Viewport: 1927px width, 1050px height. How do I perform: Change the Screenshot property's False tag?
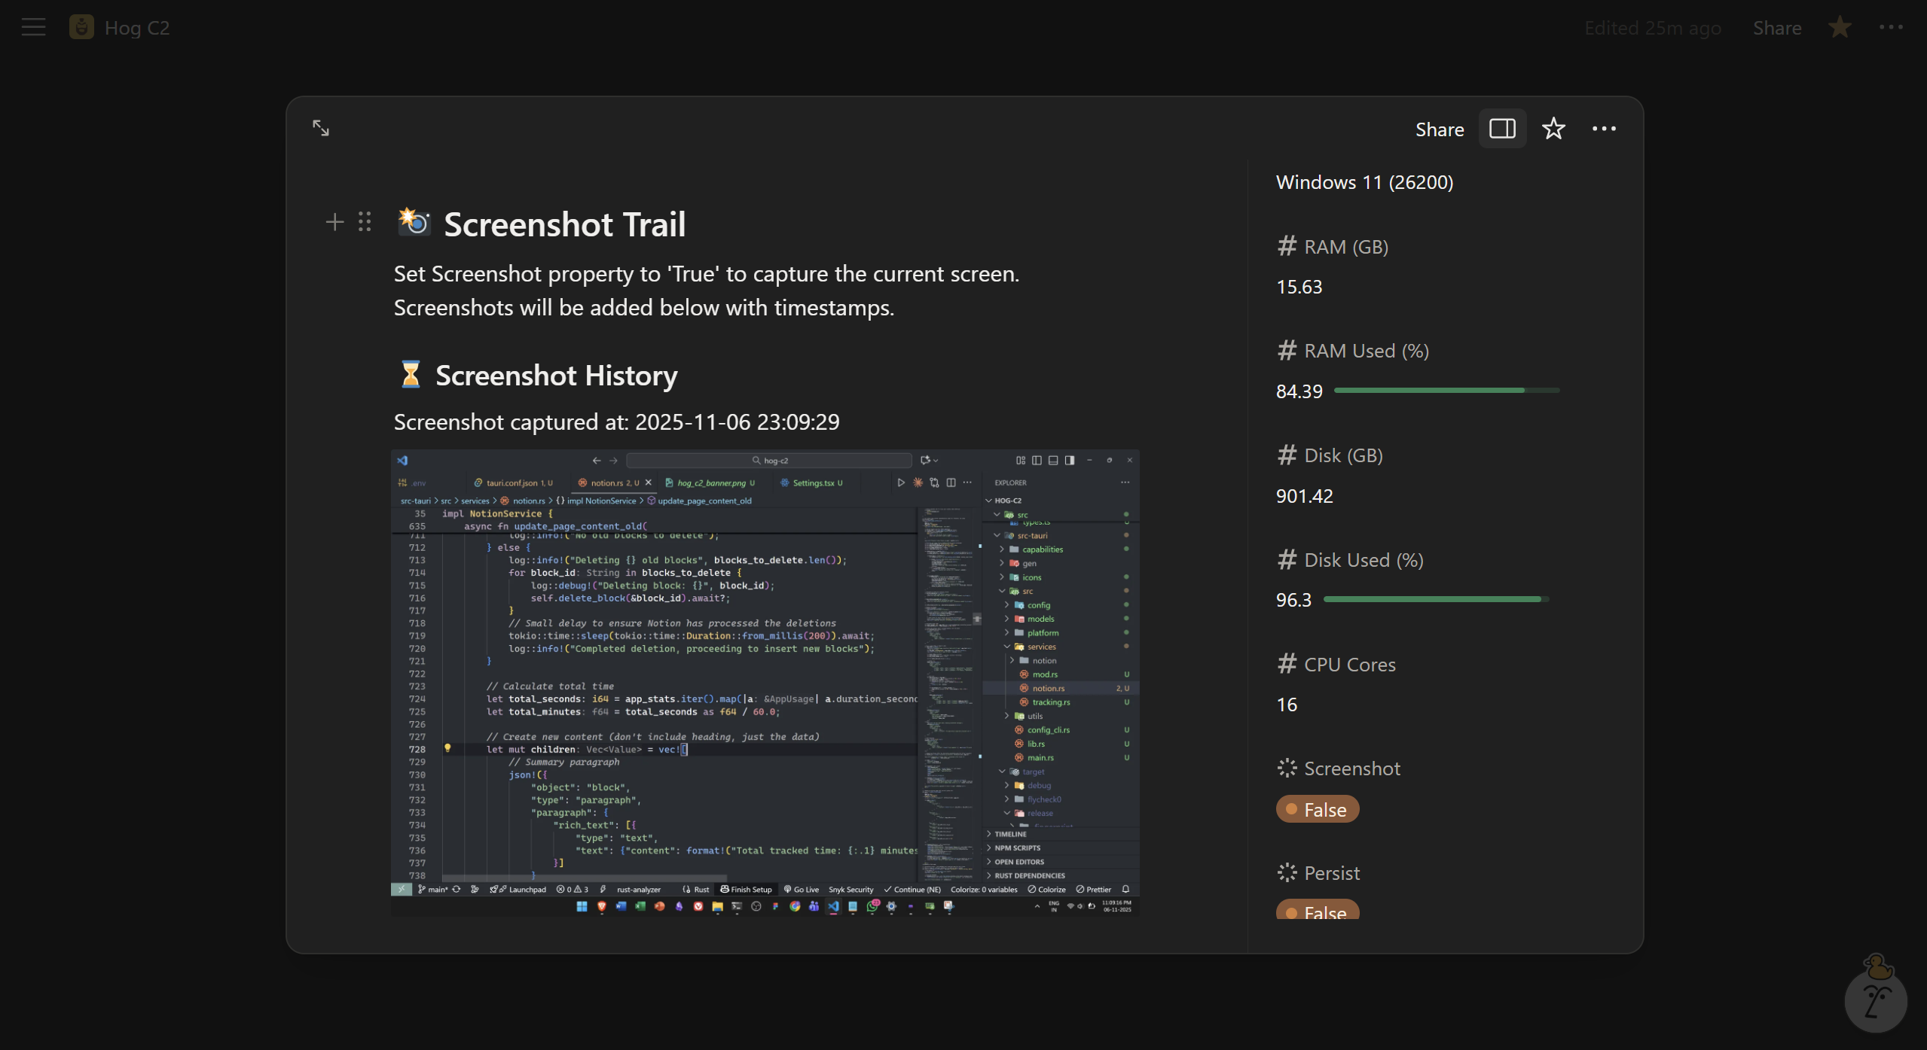[1318, 810]
